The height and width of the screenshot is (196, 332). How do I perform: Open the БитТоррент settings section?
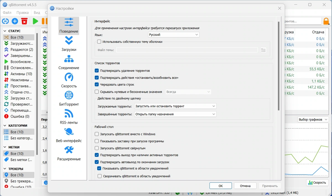69,99
